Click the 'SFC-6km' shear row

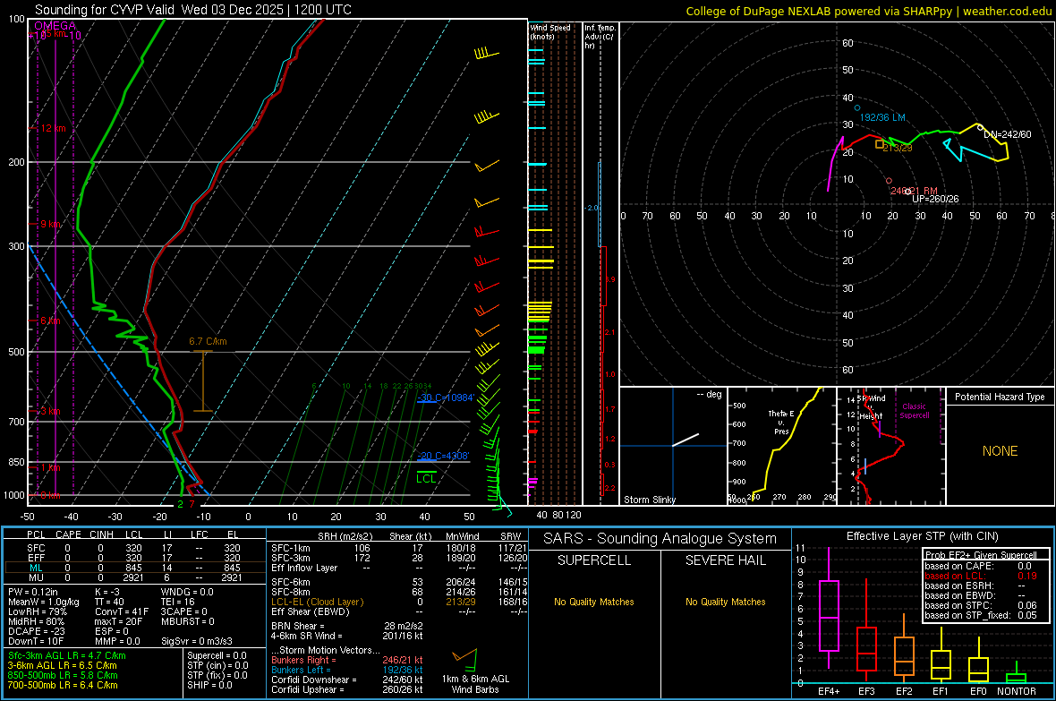coord(399,582)
